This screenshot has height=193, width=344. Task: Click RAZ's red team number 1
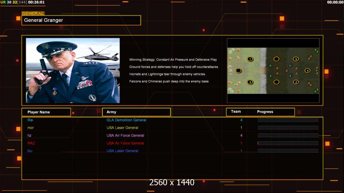point(241,143)
